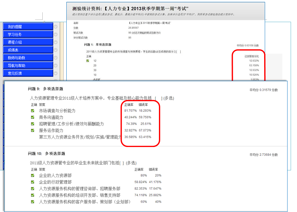Click the 评分尝试次数 label

[81, 38]
